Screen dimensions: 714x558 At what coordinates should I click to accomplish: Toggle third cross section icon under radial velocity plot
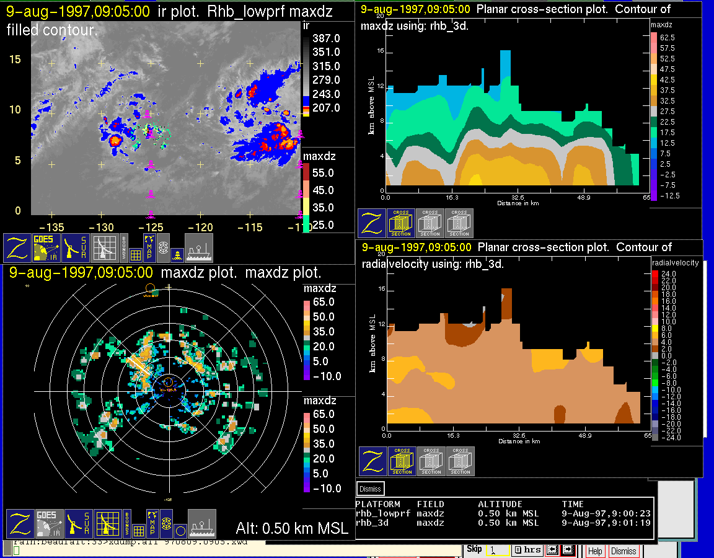(461, 461)
